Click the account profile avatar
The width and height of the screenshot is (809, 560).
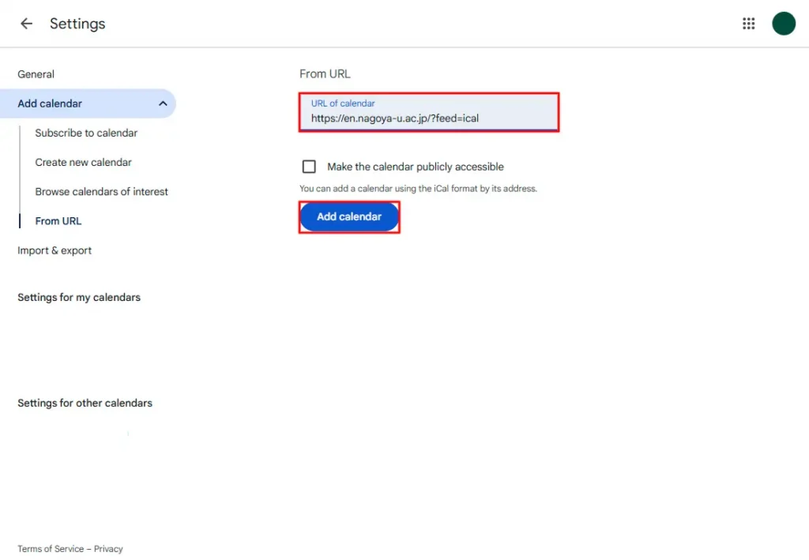point(783,24)
